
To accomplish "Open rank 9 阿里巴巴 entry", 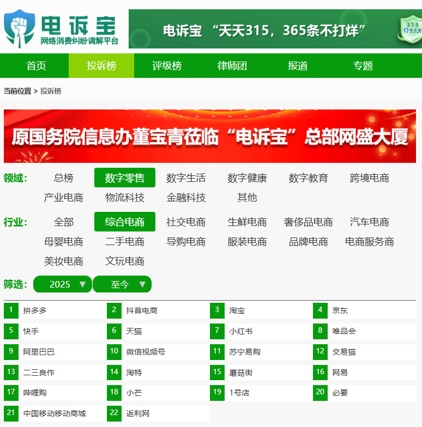I will [x=55, y=352].
